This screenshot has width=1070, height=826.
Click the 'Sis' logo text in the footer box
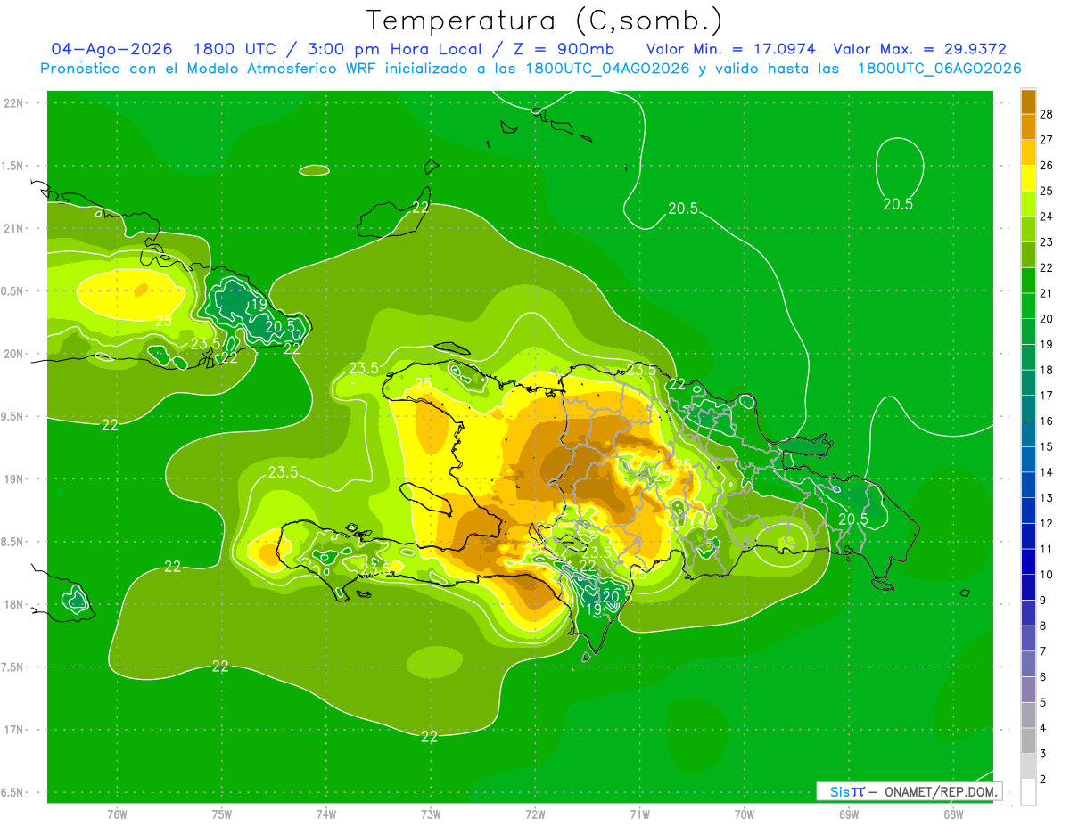point(838,791)
